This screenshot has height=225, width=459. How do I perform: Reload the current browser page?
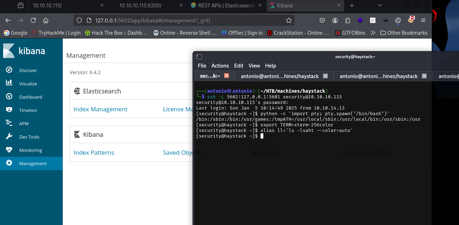coord(33,20)
